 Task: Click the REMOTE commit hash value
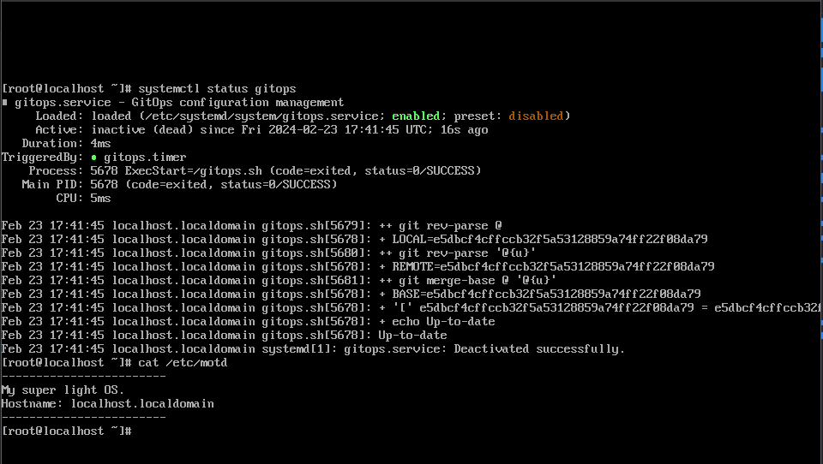577,266
